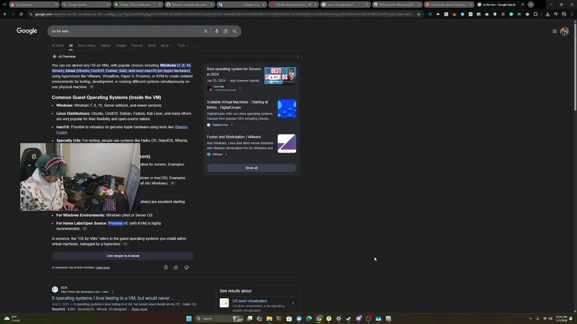Open the taskbar clock and date

pos(562,319)
